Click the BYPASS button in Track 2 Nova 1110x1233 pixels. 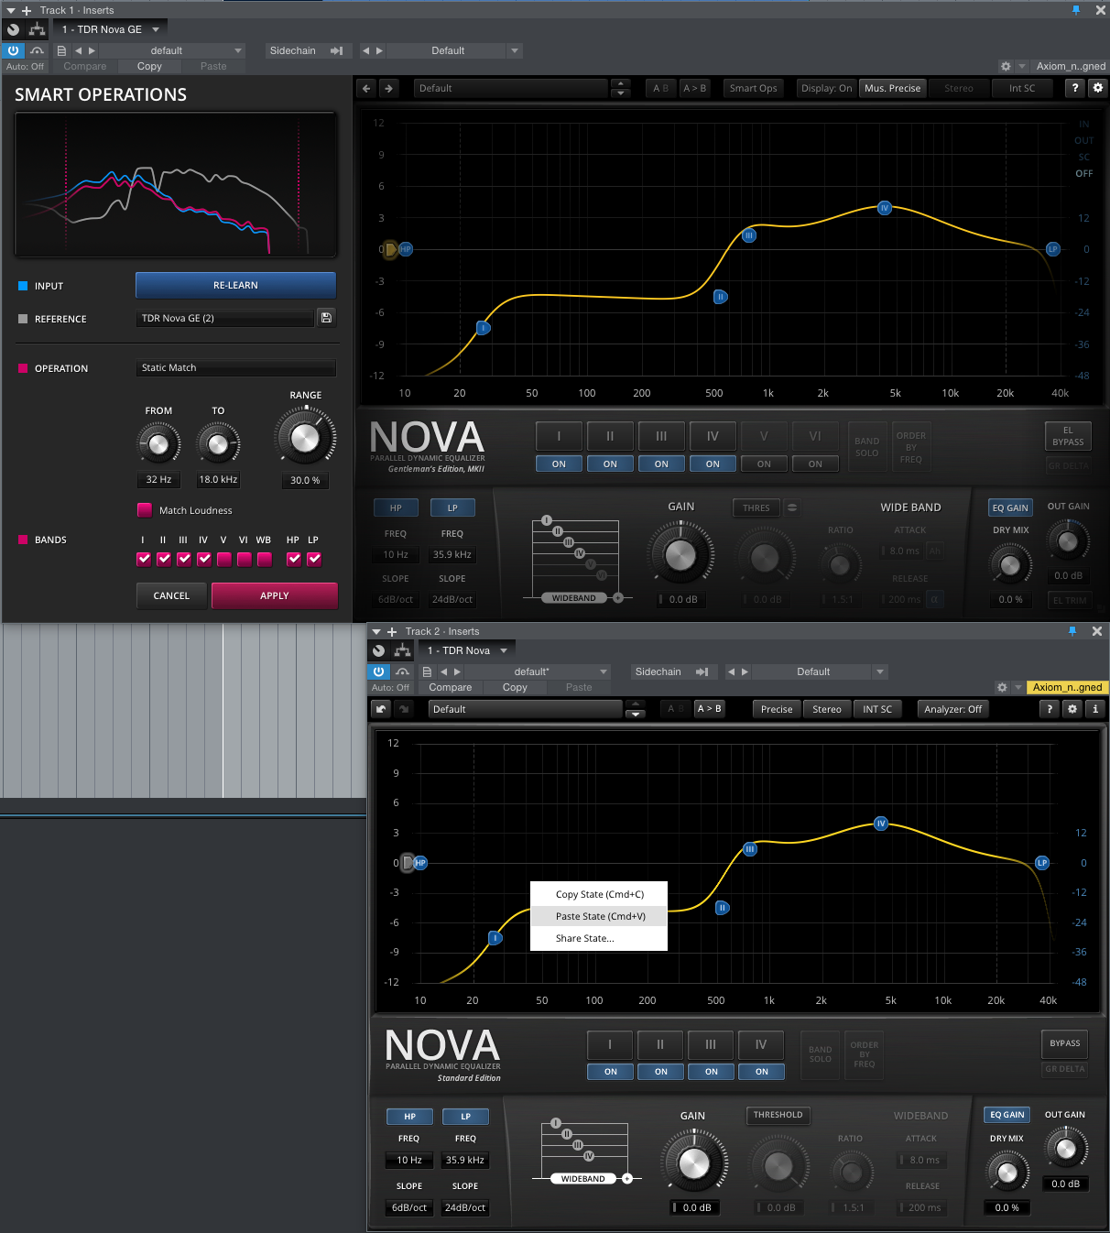(1065, 1043)
